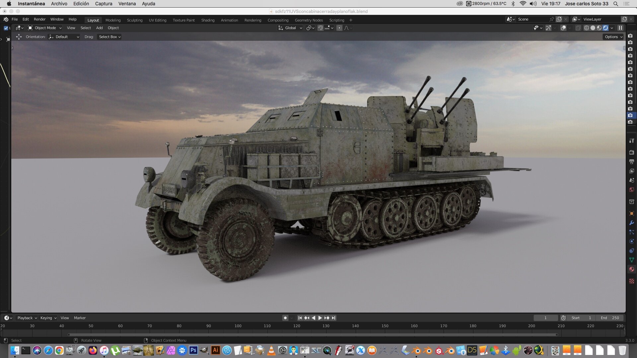The width and height of the screenshot is (637, 358).
Task: Switch to wireframe viewport shading
Action: (586, 28)
